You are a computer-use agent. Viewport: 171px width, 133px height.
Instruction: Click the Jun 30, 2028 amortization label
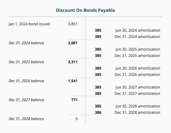[138, 106]
